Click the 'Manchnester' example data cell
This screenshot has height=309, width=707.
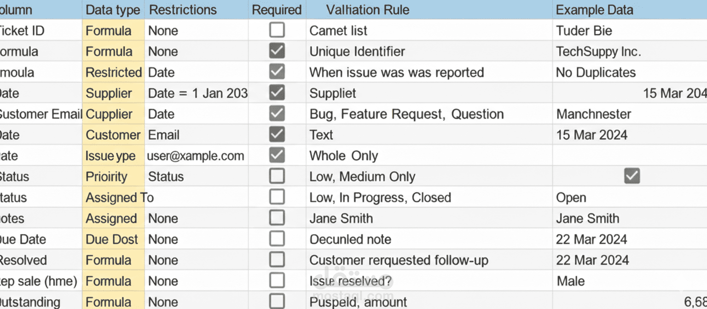[594, 114]
